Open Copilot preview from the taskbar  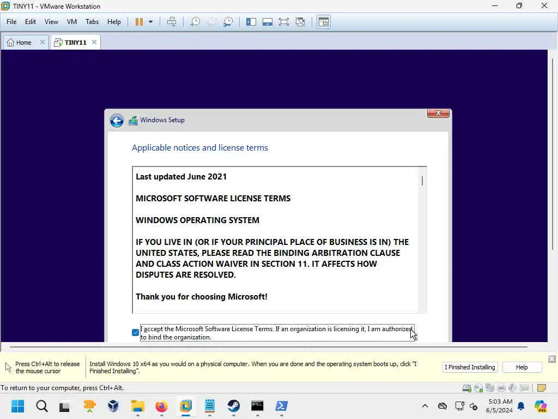click(541, 406)
